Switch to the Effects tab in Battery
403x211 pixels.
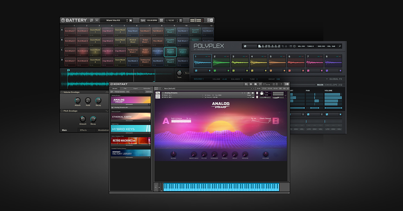[x=83, y=130]
